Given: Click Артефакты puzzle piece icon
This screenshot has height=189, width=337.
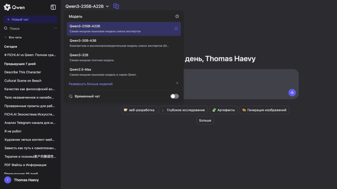Looking at the screenshot, I should pyautogui.click(x=214, y=110).
